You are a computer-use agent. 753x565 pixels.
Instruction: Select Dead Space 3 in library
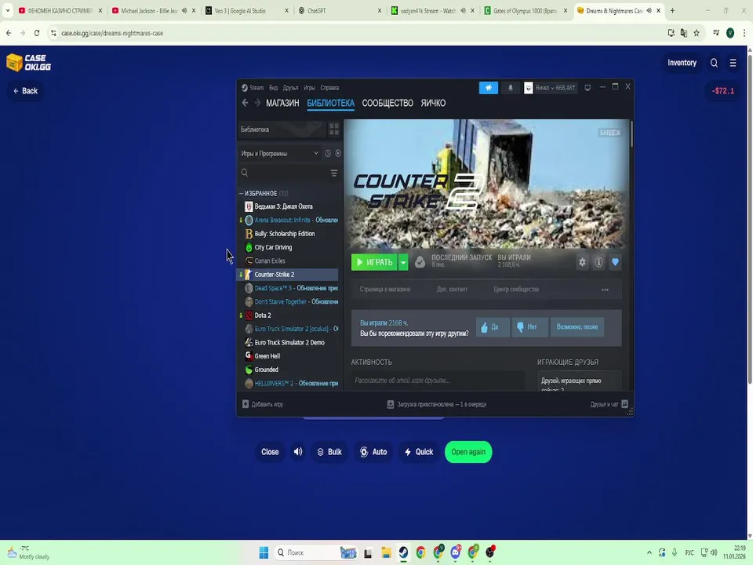289,288
